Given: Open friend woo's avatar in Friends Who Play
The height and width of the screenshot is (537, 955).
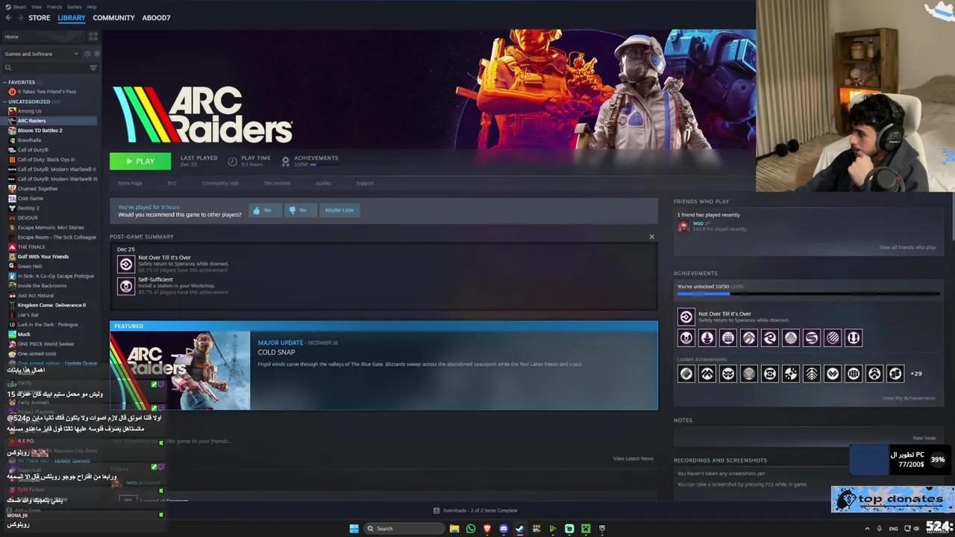Looking at the screenshot, I should click(683, 226).
